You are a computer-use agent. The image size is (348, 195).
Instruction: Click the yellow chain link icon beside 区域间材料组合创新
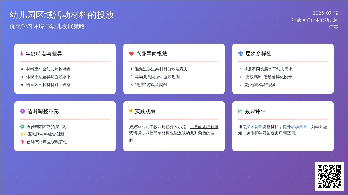23,134
